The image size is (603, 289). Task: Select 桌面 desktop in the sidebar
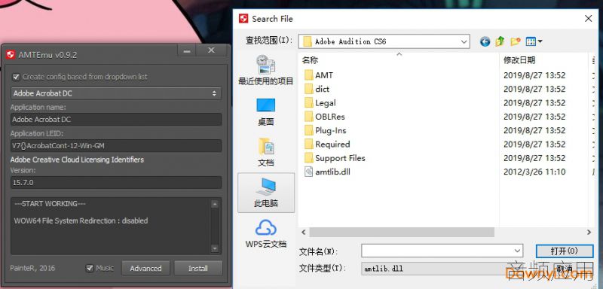click(266, 111)
